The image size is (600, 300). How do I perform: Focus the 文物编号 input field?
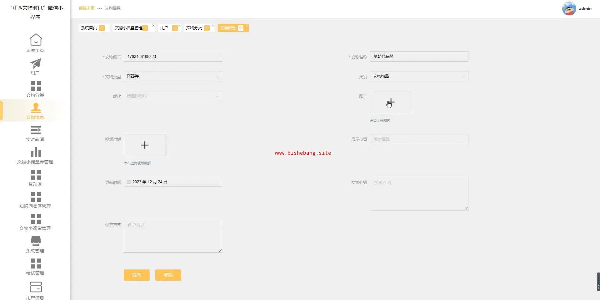point(173,57)
